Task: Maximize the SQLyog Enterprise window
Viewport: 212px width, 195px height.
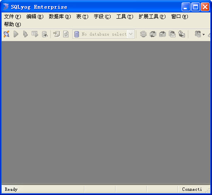Action: 195,7
